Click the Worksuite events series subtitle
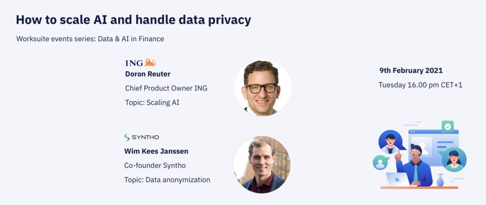This screenshot has height=205, width=486. (90, 39)
